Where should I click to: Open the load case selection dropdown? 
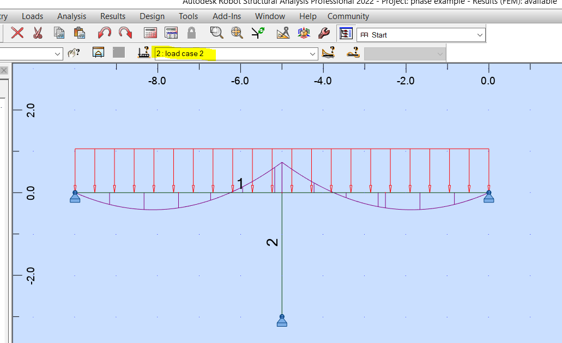click(x=311, y=53)
